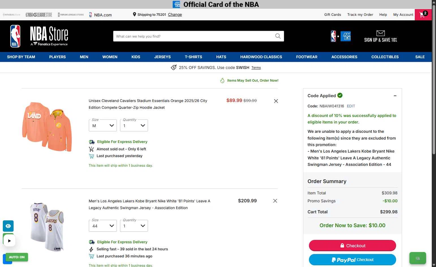Open the hoodie Quantity dropdown
The width and height of the screenshot is (436, 267).
134,125
